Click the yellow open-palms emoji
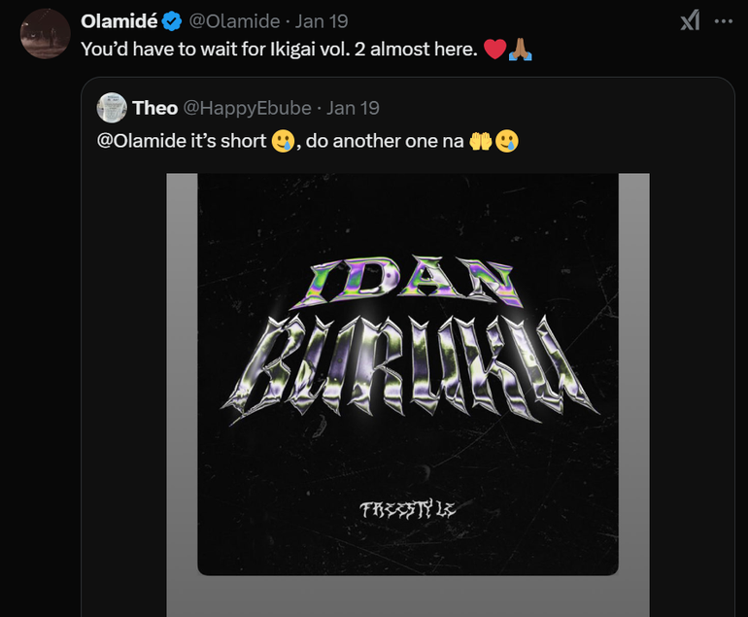748x617 pixels. pos(481,142)
